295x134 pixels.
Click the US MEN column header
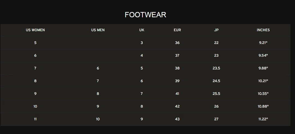click(98, 30)
